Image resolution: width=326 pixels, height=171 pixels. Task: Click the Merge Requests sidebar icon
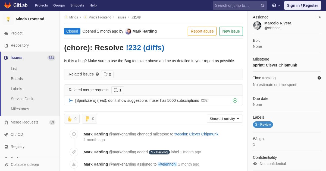[x=6, y=122]
